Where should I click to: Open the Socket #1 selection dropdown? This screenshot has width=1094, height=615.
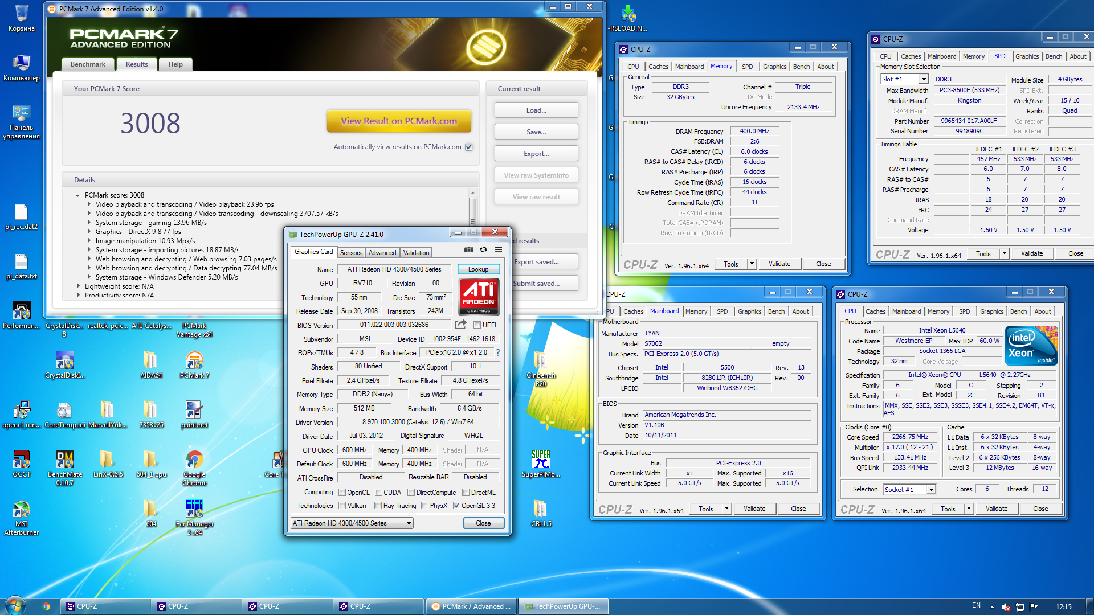909,490
